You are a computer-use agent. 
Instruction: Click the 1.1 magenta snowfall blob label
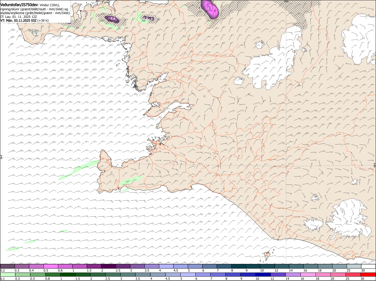[x=210, y=9]
